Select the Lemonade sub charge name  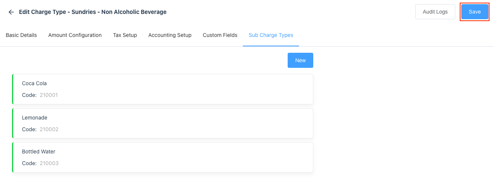(x=35, y=118)
